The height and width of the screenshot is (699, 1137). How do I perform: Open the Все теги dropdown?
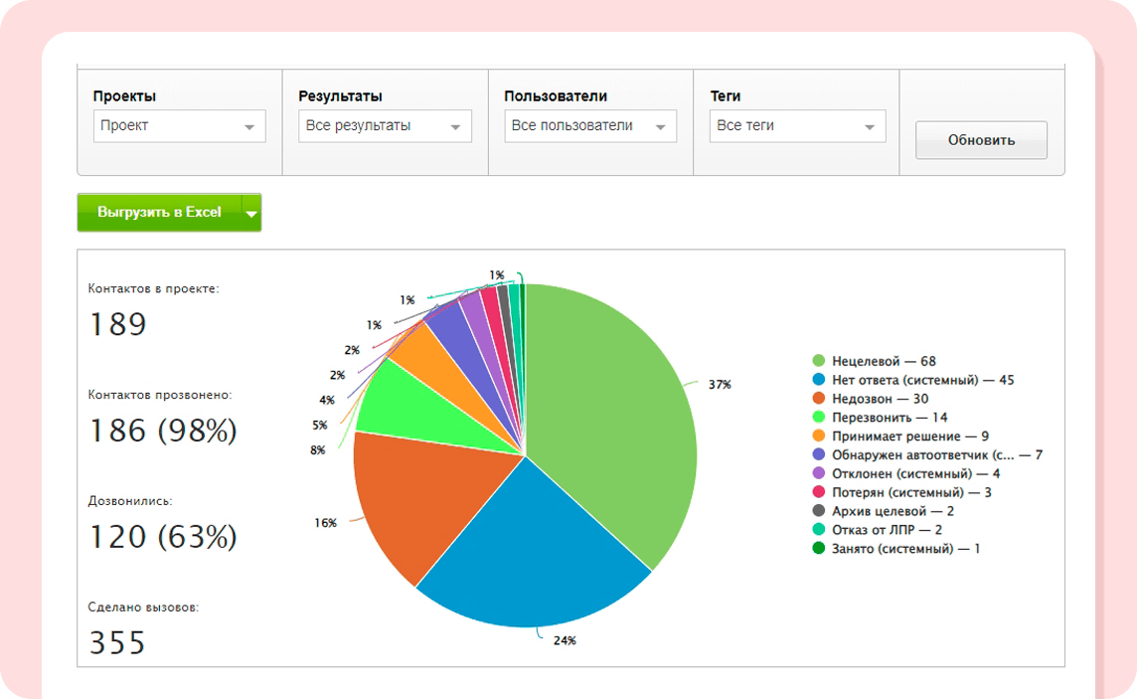point(798,126)
